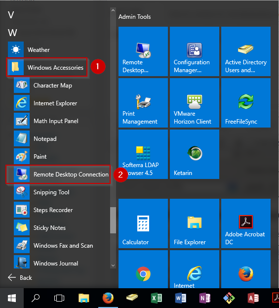Image resolution: width=279 pixels, height=308 pixels.
Task: Open the Internet Explorer tile
Action: click(195, 269)
